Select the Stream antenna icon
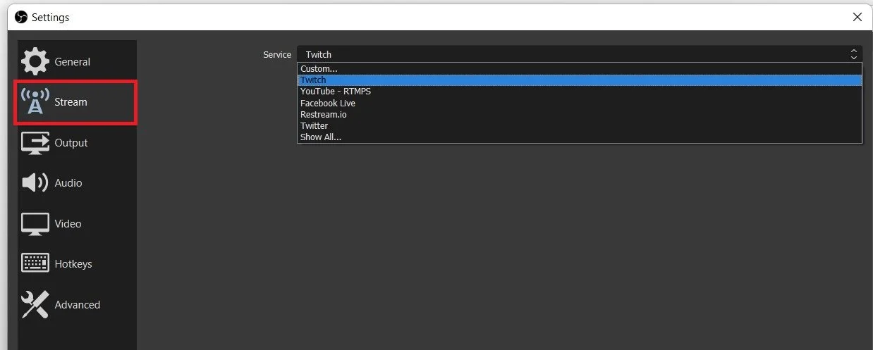 point(35,102)
